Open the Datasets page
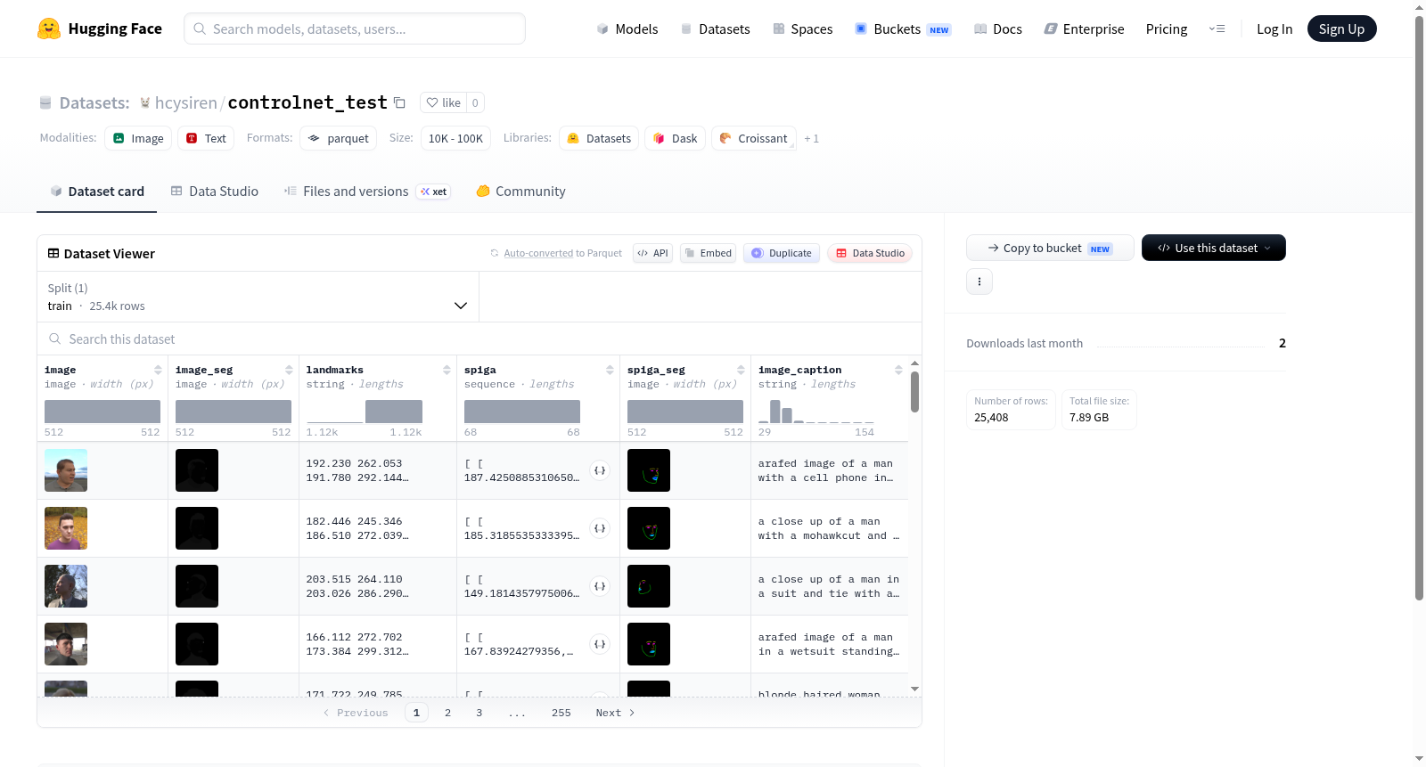The width and height of the screenshot is (1426, 767). click(716, 29)
